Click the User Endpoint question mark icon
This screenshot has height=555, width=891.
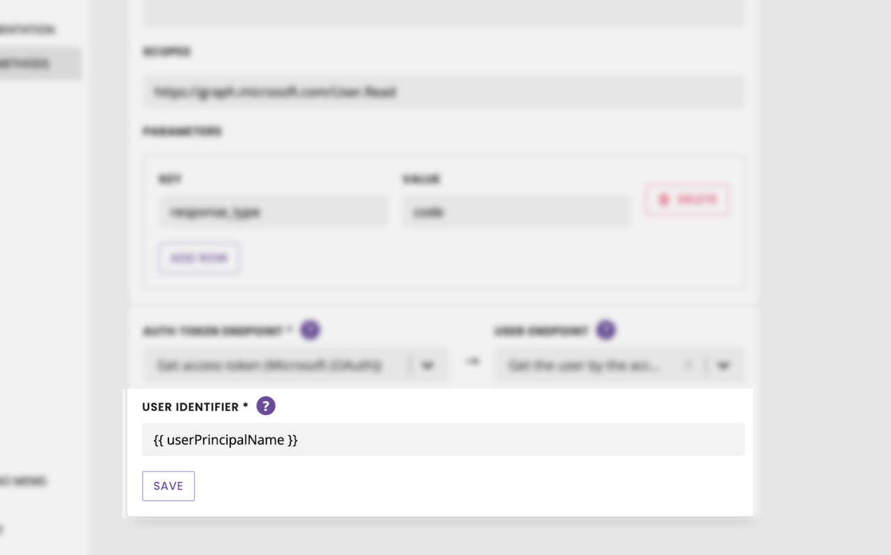click(x=606, y=330)
